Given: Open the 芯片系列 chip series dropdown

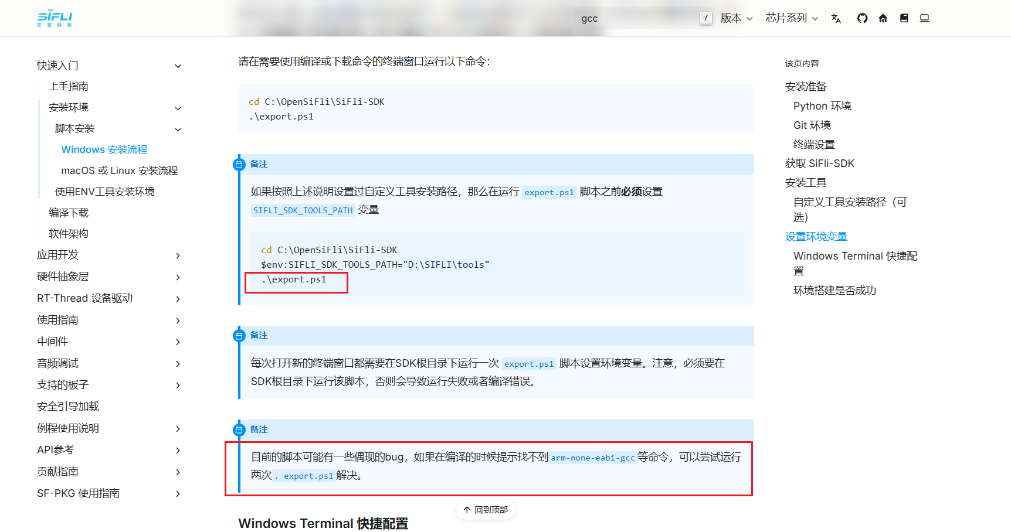Looking at the screenshot, I should coord(792,18).
